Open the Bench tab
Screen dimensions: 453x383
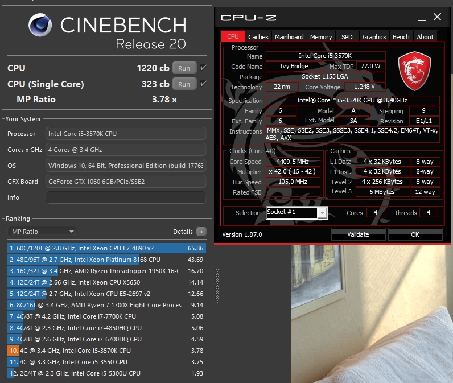pyautogui.click(x=401, y=37)
